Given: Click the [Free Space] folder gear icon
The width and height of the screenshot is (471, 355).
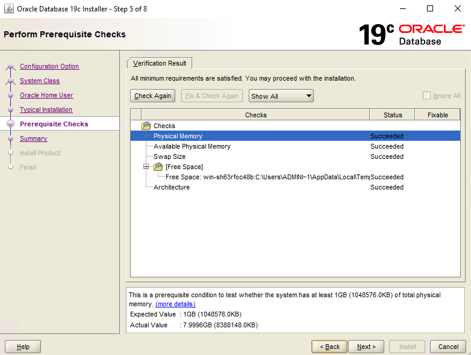Looking at the screenshot, I should pyautogui.click(x=158, y=167).
